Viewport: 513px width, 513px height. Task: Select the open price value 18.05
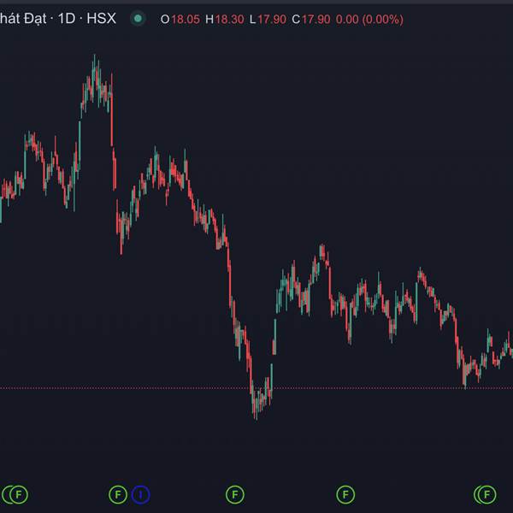click(x=186, y=20)
